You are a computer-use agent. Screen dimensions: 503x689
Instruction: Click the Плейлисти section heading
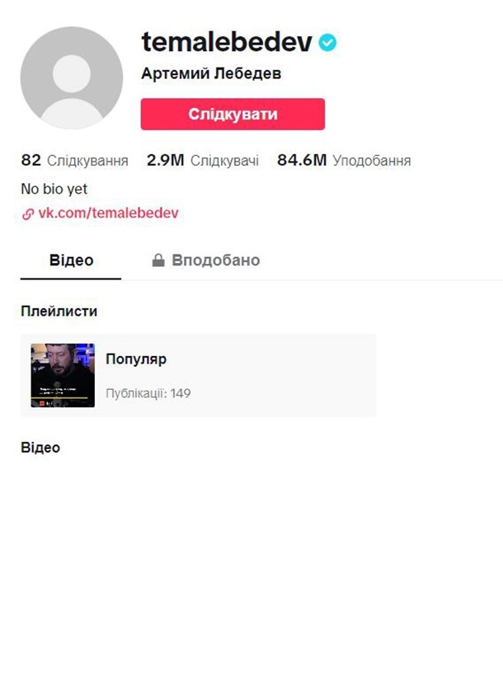[x=59, y=311]
